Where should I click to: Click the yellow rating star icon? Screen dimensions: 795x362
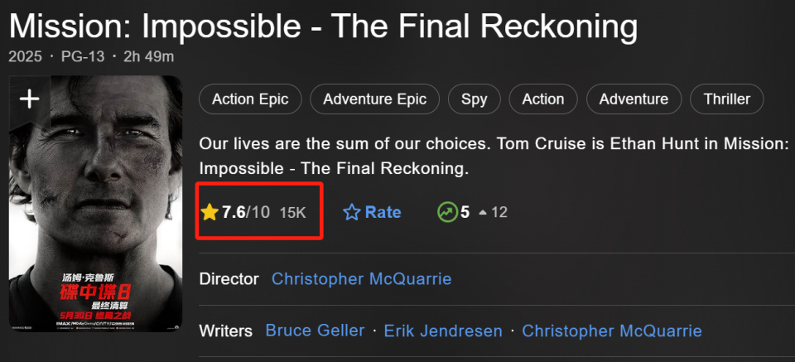[x=210, y=212]
